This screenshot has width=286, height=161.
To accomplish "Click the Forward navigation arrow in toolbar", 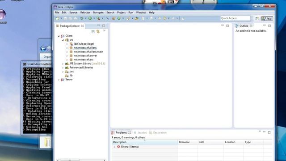I will click(x=173, y=18).
